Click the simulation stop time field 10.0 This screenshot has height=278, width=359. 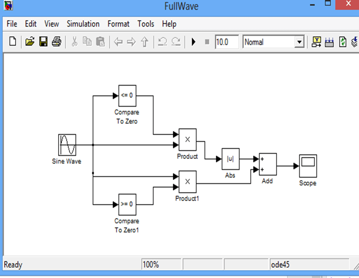227,42
